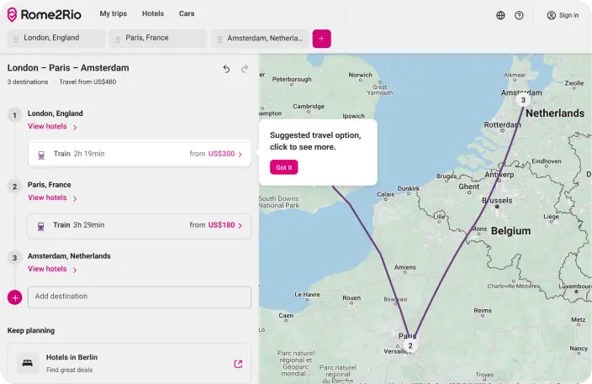
Task: Open the Train 2h 19min option
Action: click(x=140, y=154)
